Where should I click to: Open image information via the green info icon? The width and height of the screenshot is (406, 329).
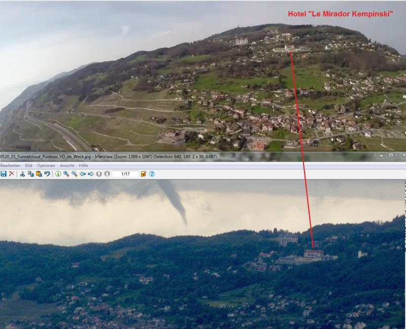[x=58, y=174]
